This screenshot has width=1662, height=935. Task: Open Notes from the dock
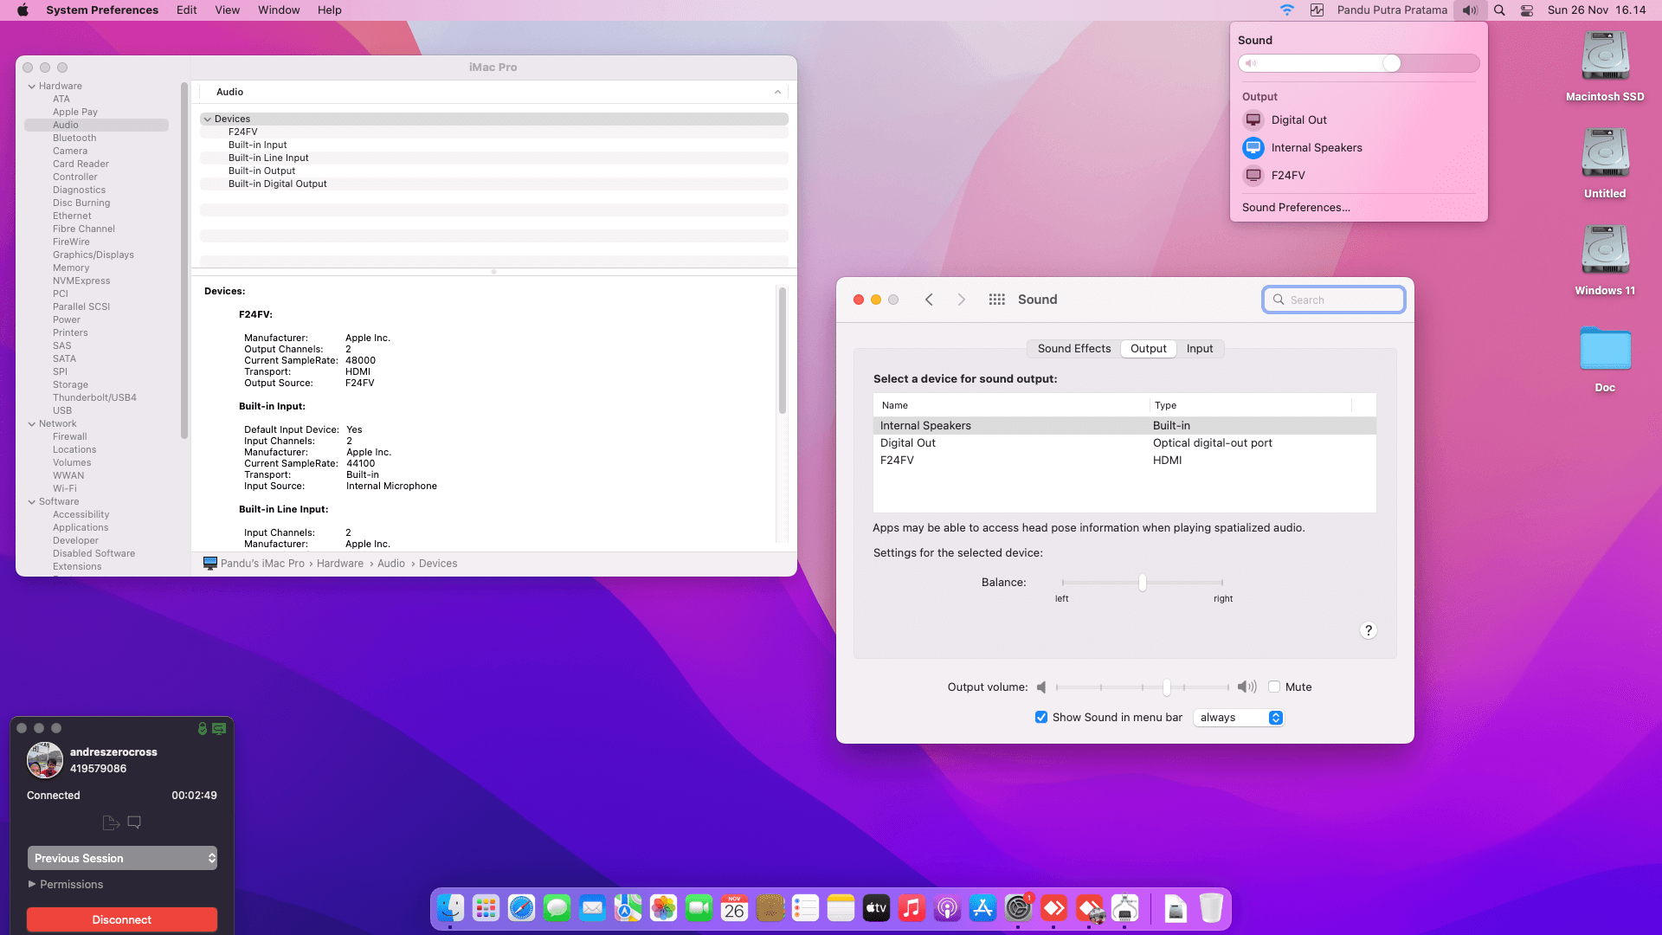841,908
